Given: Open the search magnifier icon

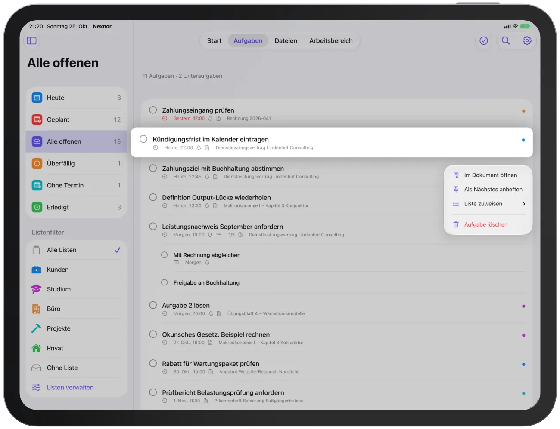Looking at the screenshot, I should [506, 40].
